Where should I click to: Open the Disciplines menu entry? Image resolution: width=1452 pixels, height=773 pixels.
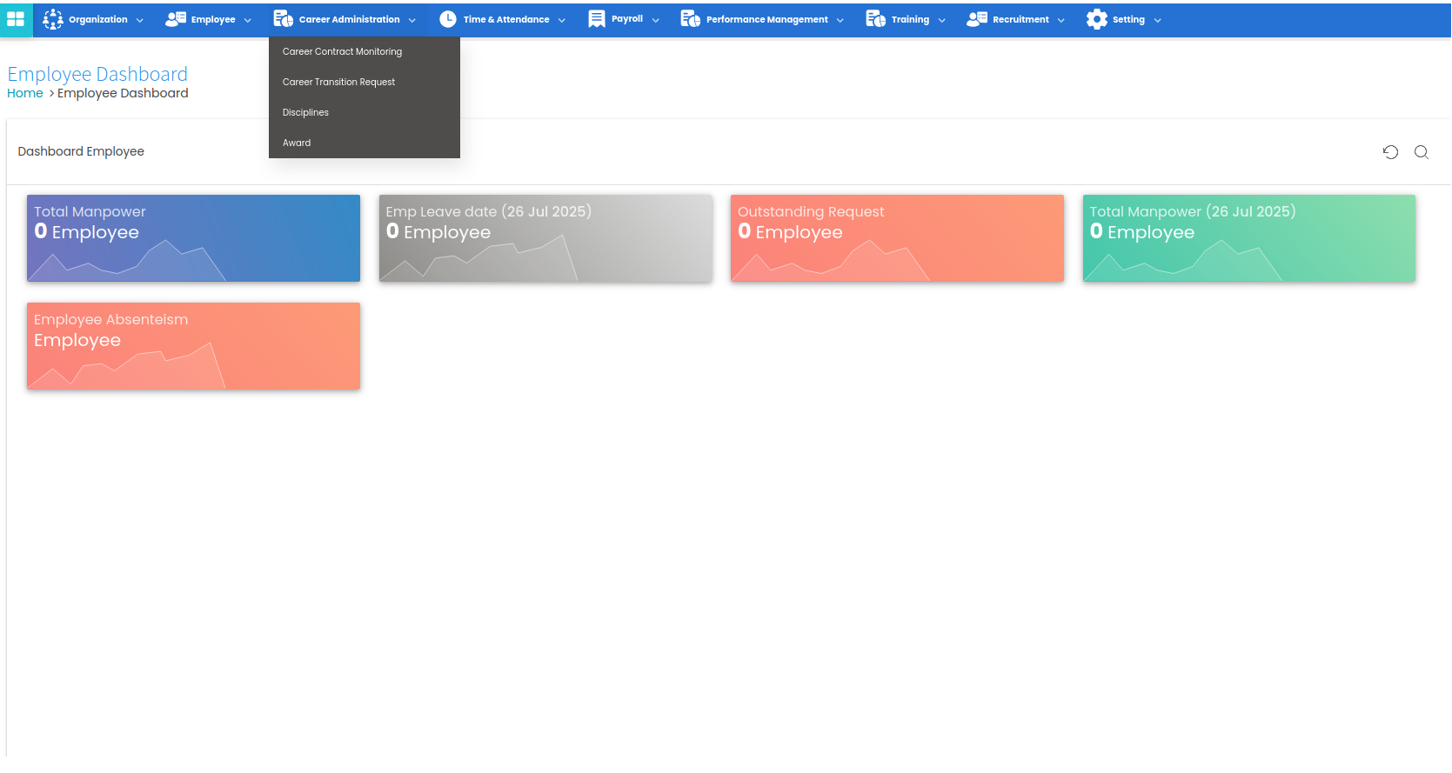click(305, 113)
